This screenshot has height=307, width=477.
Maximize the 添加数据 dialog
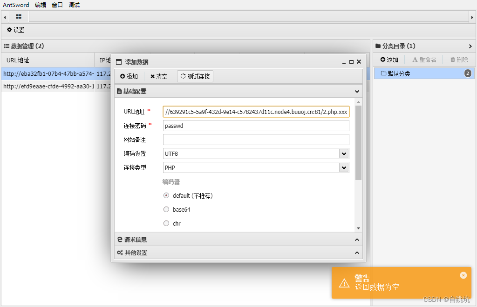click(351, 62)
